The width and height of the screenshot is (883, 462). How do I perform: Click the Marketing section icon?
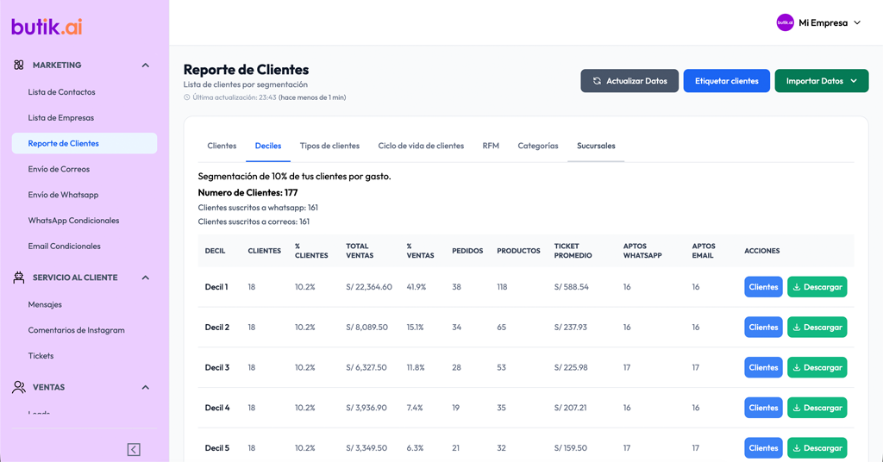pyautogui.click(x=19, y=65)
